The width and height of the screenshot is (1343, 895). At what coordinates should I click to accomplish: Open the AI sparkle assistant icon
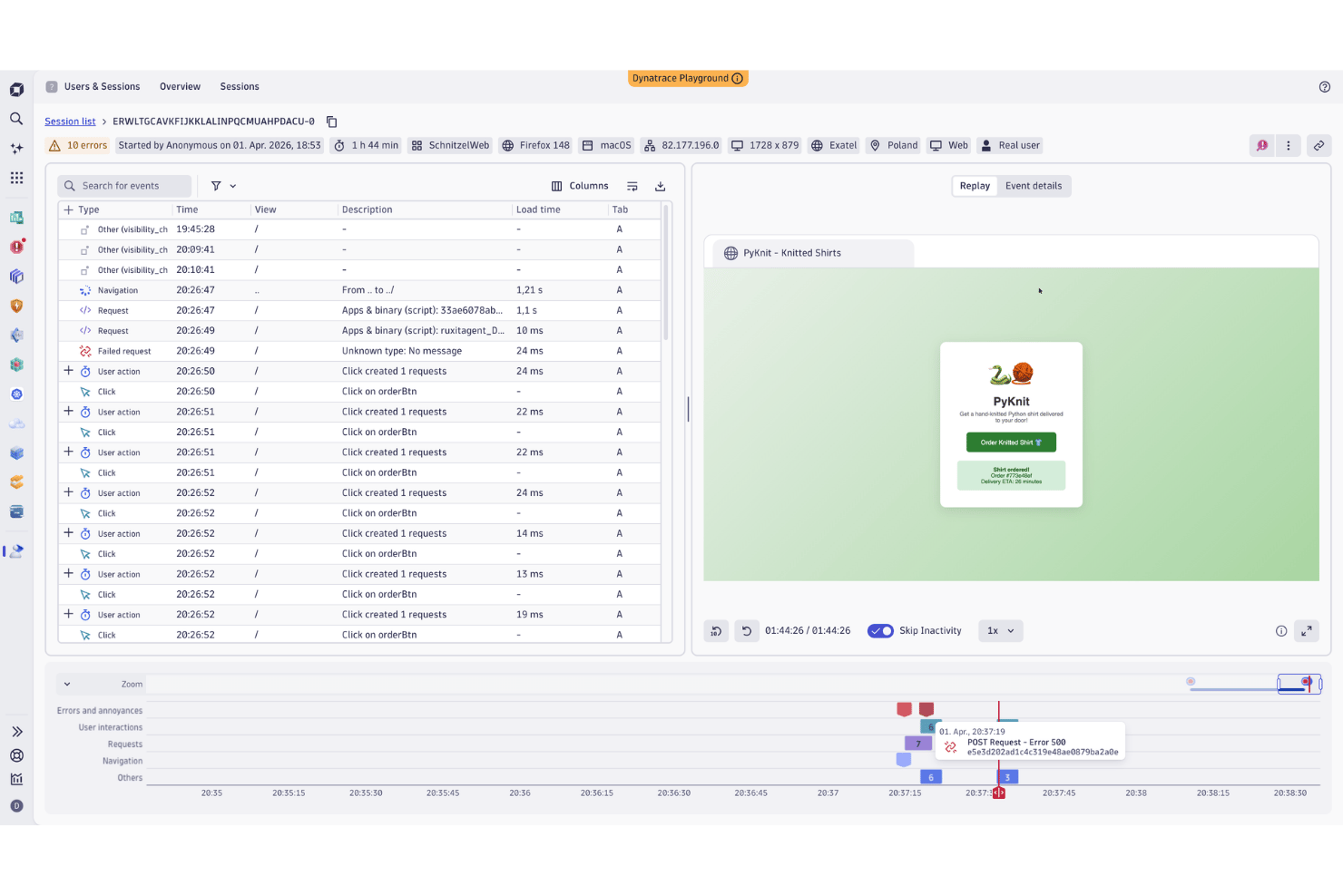point(16,148)
